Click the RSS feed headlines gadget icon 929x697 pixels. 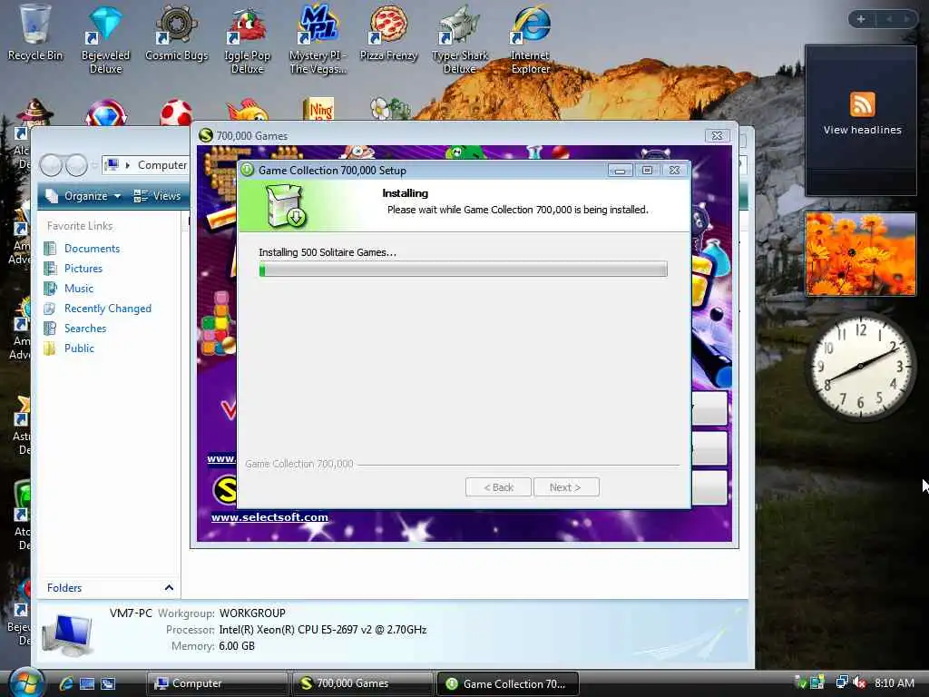[x=862, y=104]
